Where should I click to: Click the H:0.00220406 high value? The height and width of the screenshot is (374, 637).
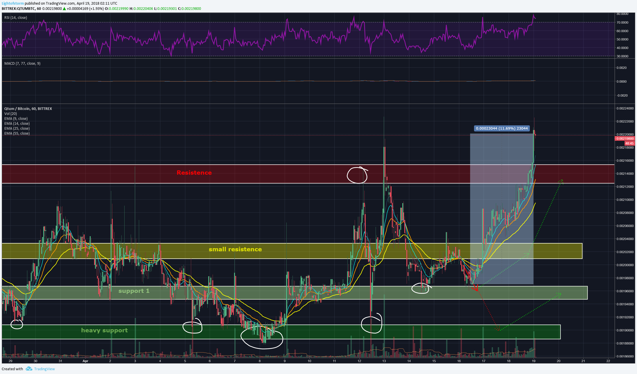(x=141, y=9)
